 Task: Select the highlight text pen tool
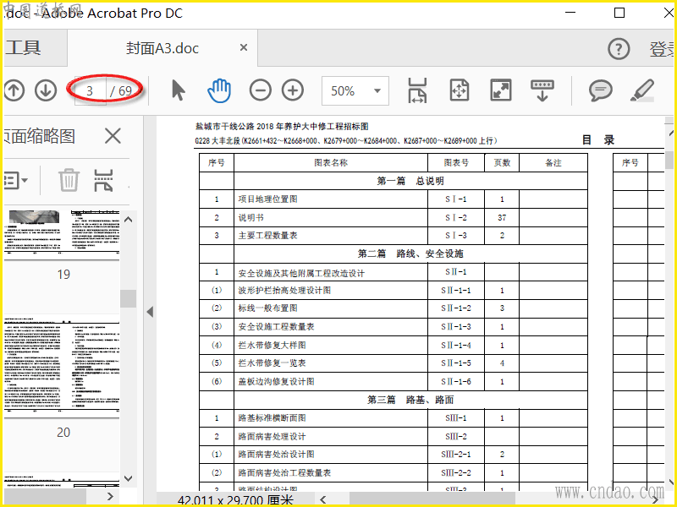642,90
